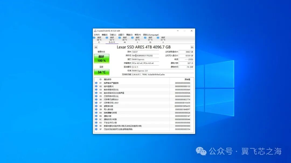The height and width of the screenshot is (163, 291).
Task: Click the ID column header
Action: click(x=101, y=80)
